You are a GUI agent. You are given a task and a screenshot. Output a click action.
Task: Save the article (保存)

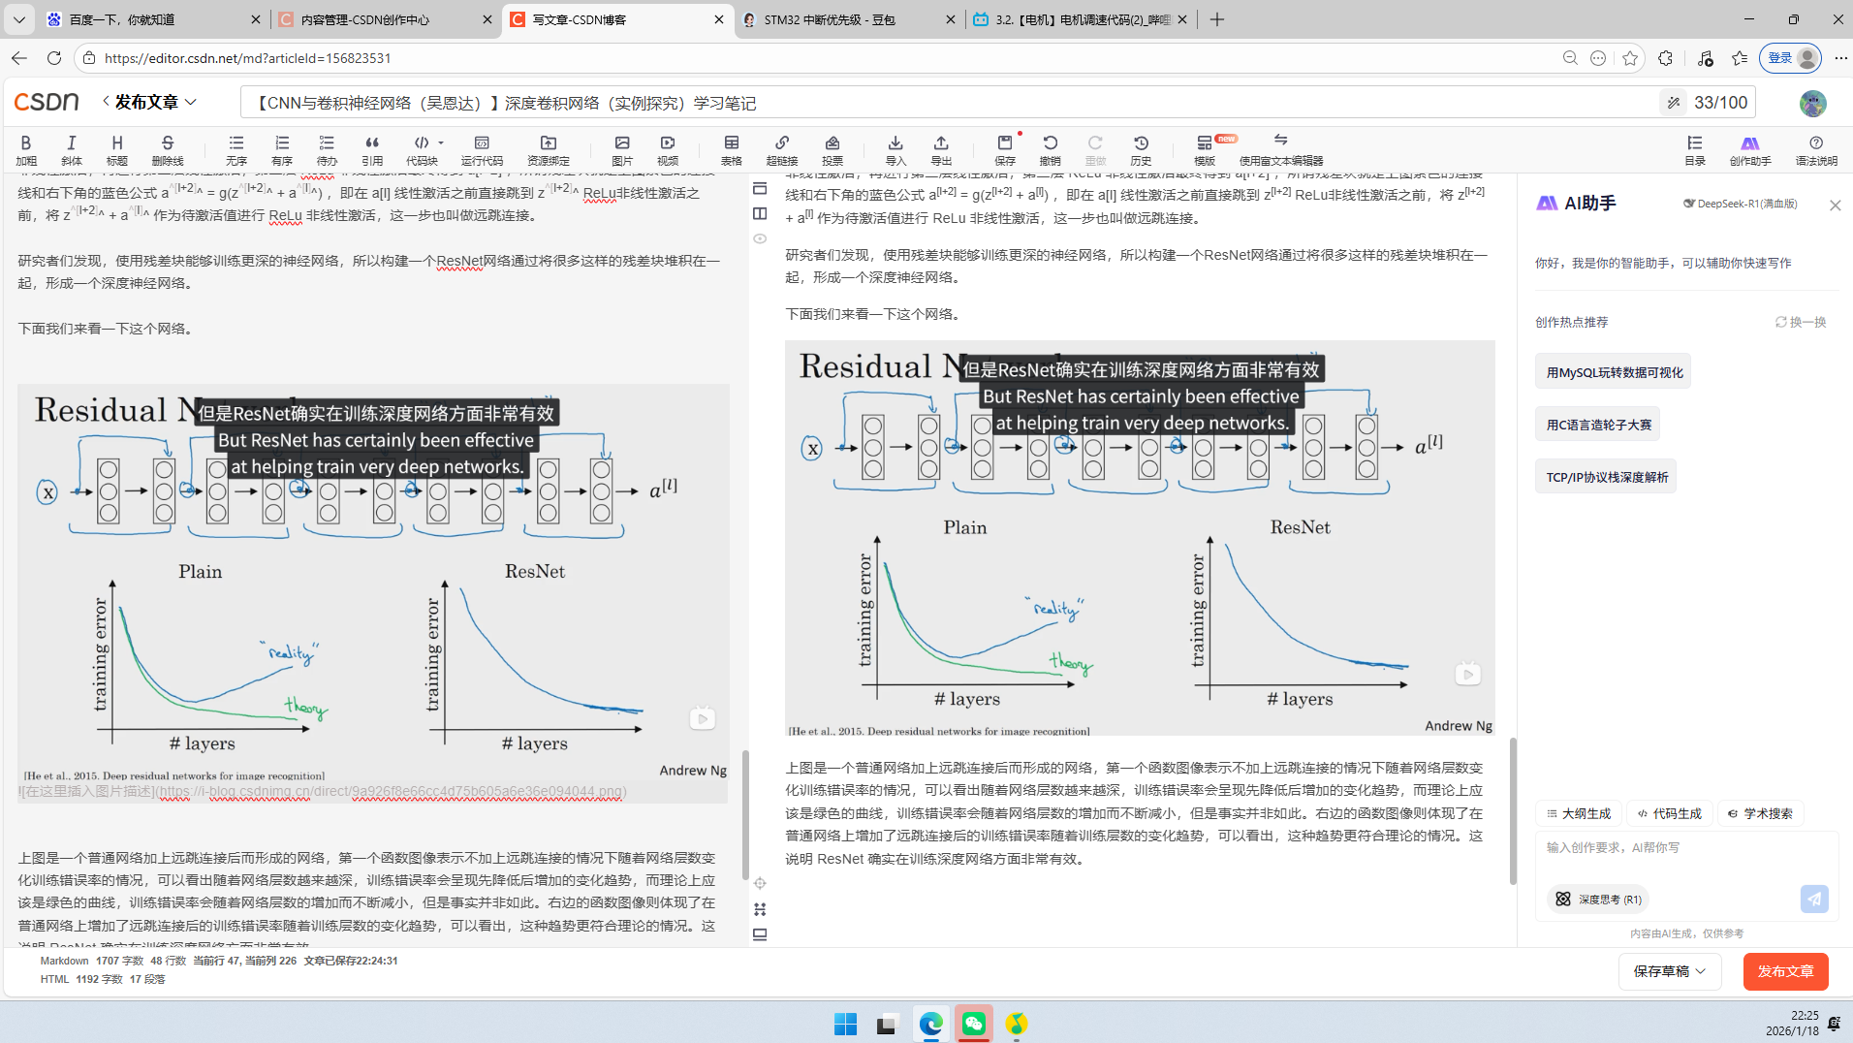point(1005,149)
